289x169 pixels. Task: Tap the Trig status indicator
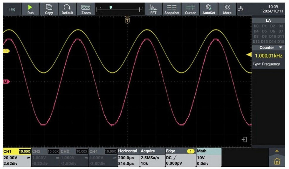(x=12, y=9)
